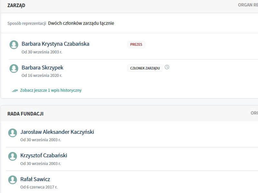This screenshot has width=258, height=193.
Task: Click date under Jarosław Aleksander Kaczyński
Action: pos(41,140)
